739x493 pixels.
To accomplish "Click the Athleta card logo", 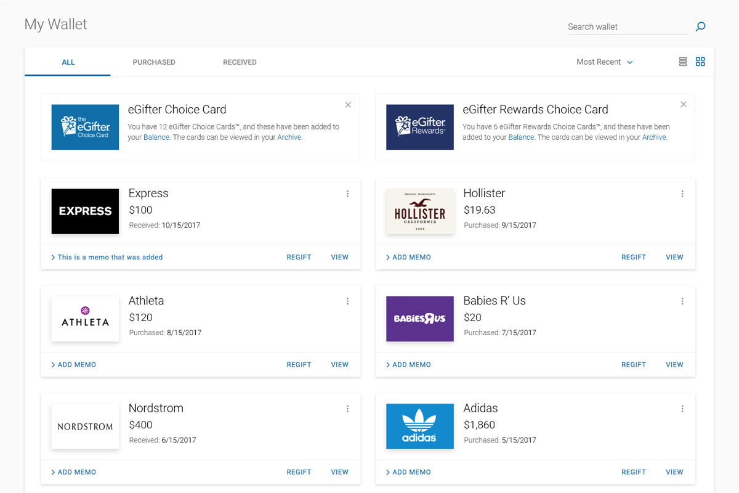I will click(85, 319).
